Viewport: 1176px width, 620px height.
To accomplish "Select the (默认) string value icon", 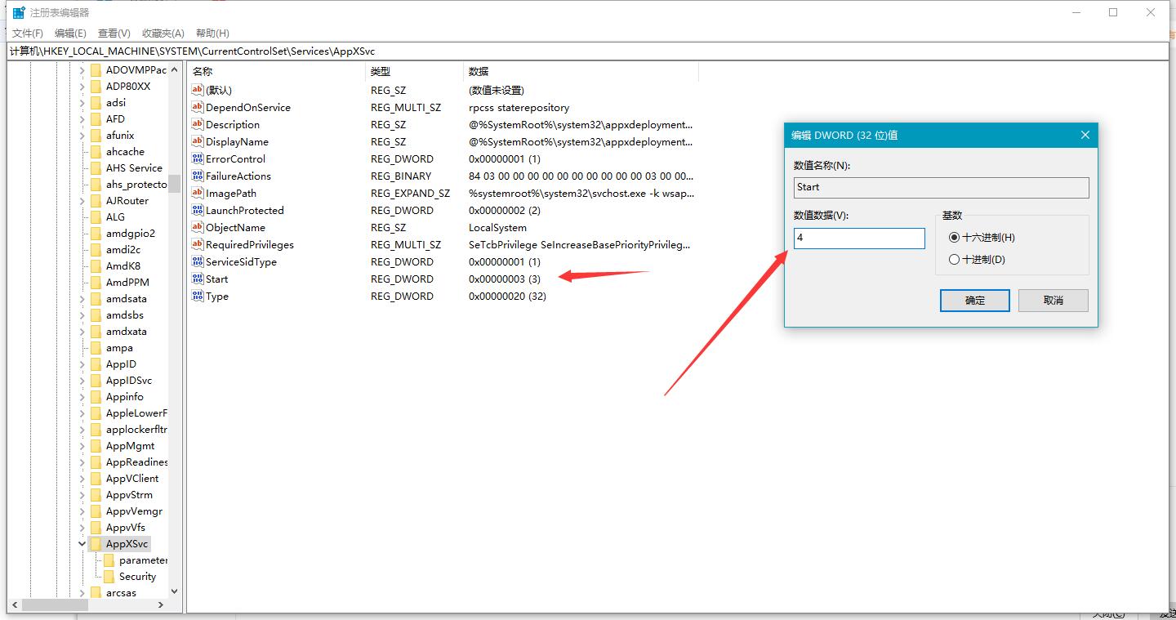I will (x=198, y=90).
